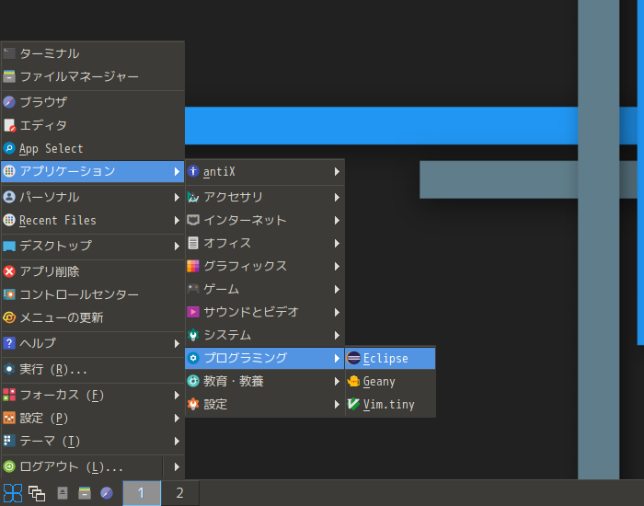
Task: Open the システム menu entry
Action: pos(265,335)
